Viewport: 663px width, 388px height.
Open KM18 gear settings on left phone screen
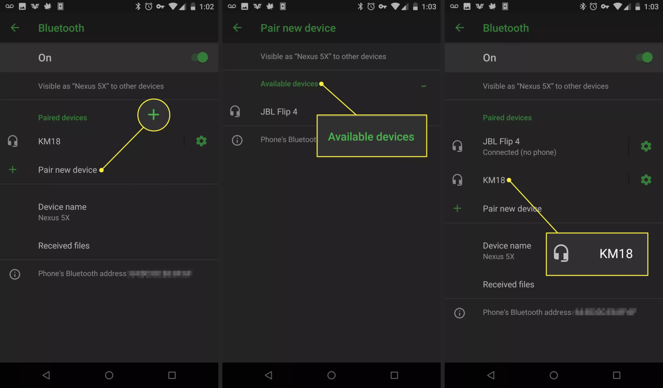click(201, 141)
